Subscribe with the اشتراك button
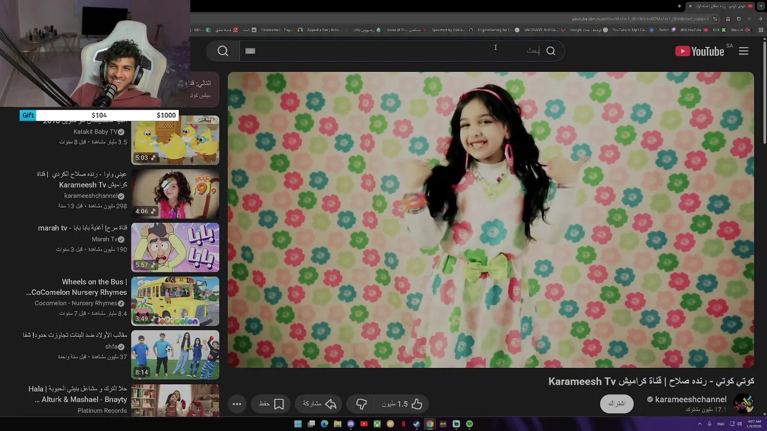 pos(617,403)
